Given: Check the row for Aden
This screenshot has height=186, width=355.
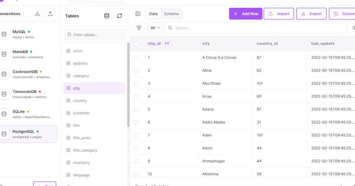Looking at the screenshot, I should [136, 135].
